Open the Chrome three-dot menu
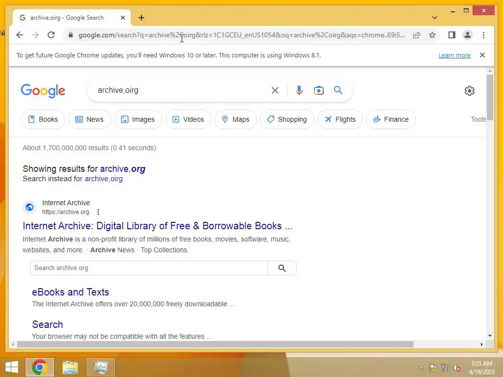Screen dimensions: 503x377 483,35
